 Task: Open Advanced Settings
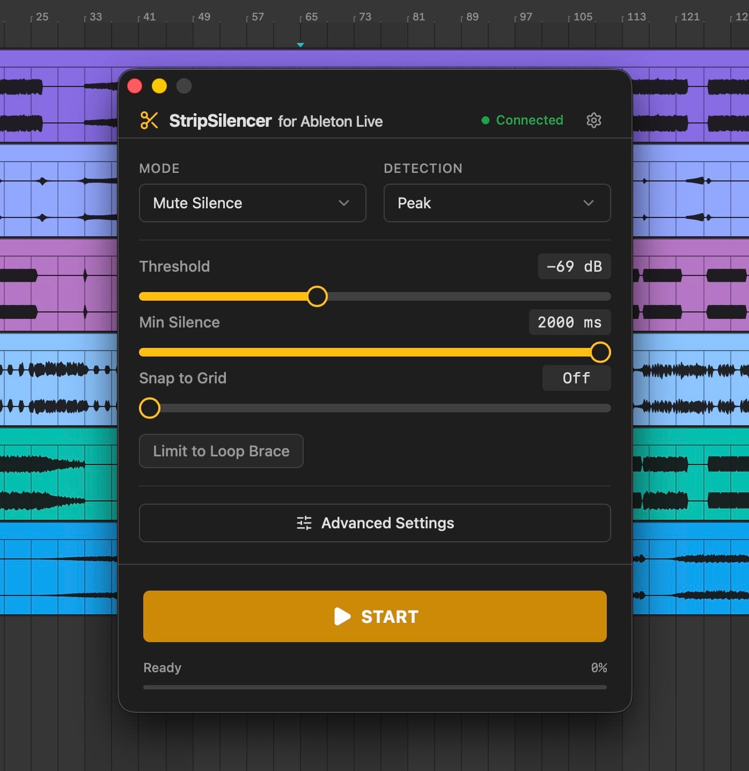tap(375, 523)
